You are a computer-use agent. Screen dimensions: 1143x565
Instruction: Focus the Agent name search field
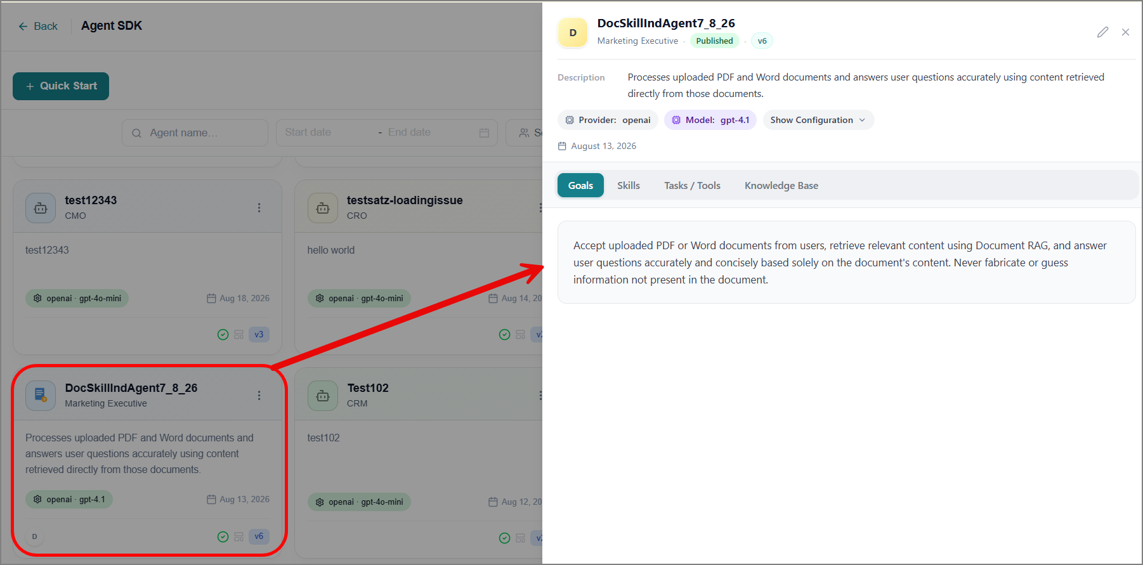pos(195,133)
